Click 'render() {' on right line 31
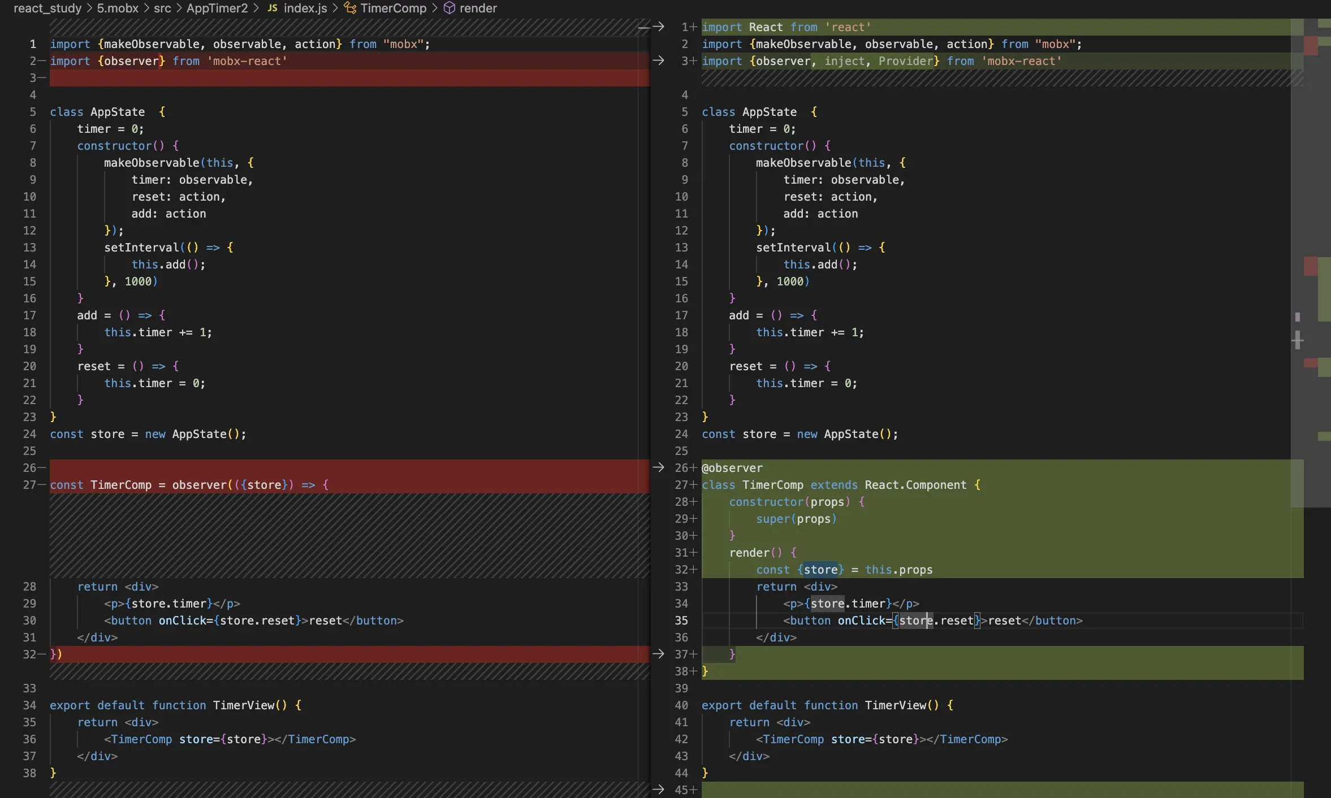 coord(763,553)
